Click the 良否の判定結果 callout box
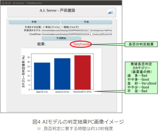 [x=141, y=44]
